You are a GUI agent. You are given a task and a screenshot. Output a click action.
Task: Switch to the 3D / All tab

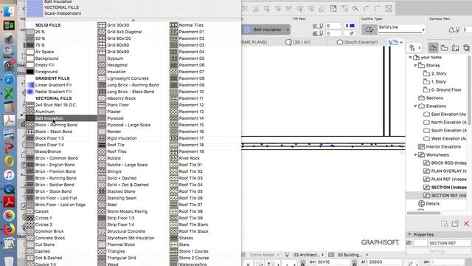(x=298, y=42)
